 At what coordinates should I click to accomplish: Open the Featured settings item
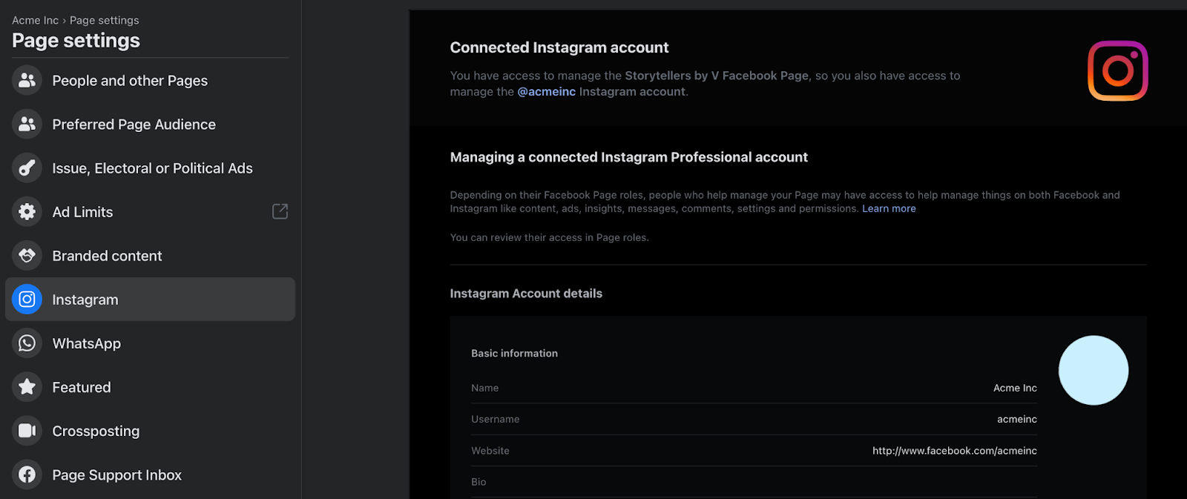coord(150,386)
